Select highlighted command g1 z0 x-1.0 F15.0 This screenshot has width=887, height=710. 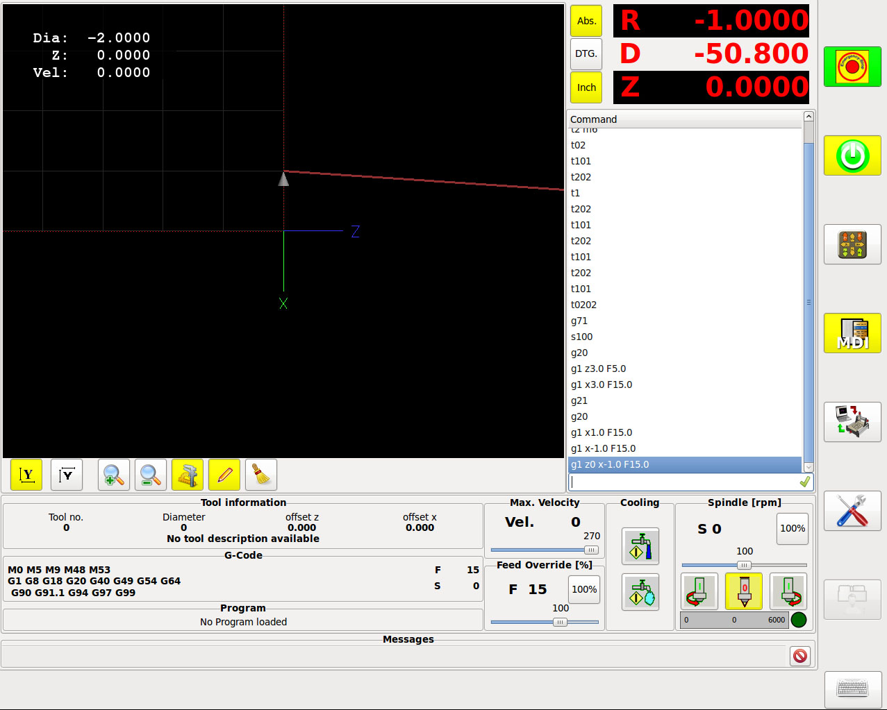coord(685,464)
